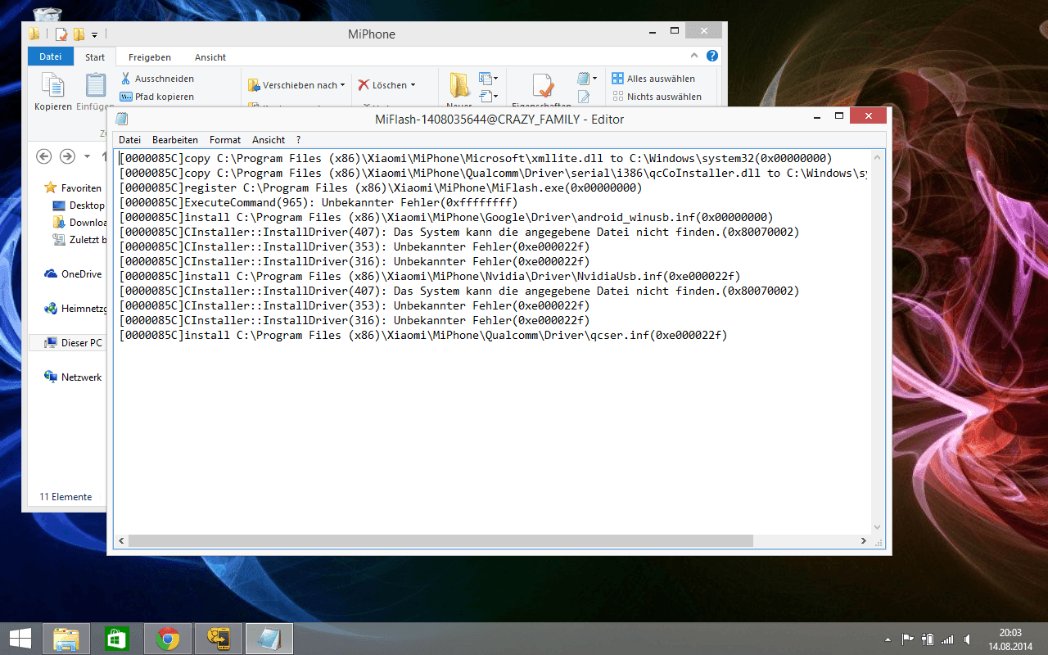Screen dimensions: 1048x655
Task: Open the Datei menu in Editor
Action: click(129, 140)
